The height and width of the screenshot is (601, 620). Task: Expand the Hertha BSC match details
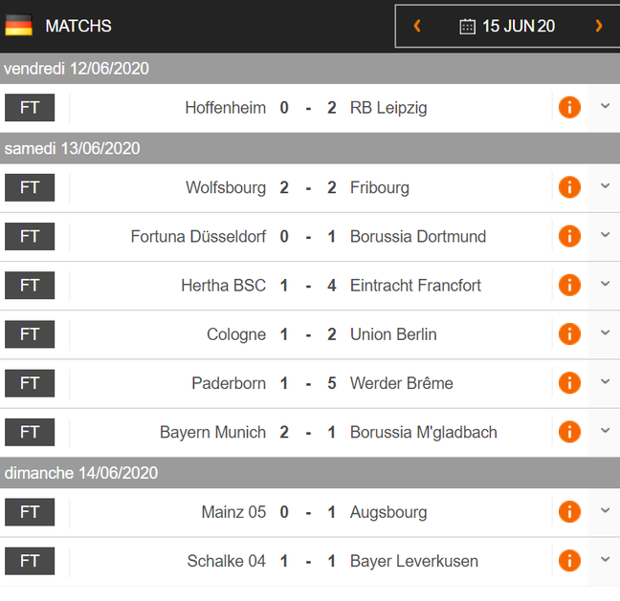point(605,284)
